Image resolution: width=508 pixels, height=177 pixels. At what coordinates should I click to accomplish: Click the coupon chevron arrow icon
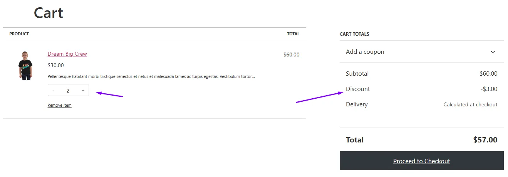click(x=493, y=52)
